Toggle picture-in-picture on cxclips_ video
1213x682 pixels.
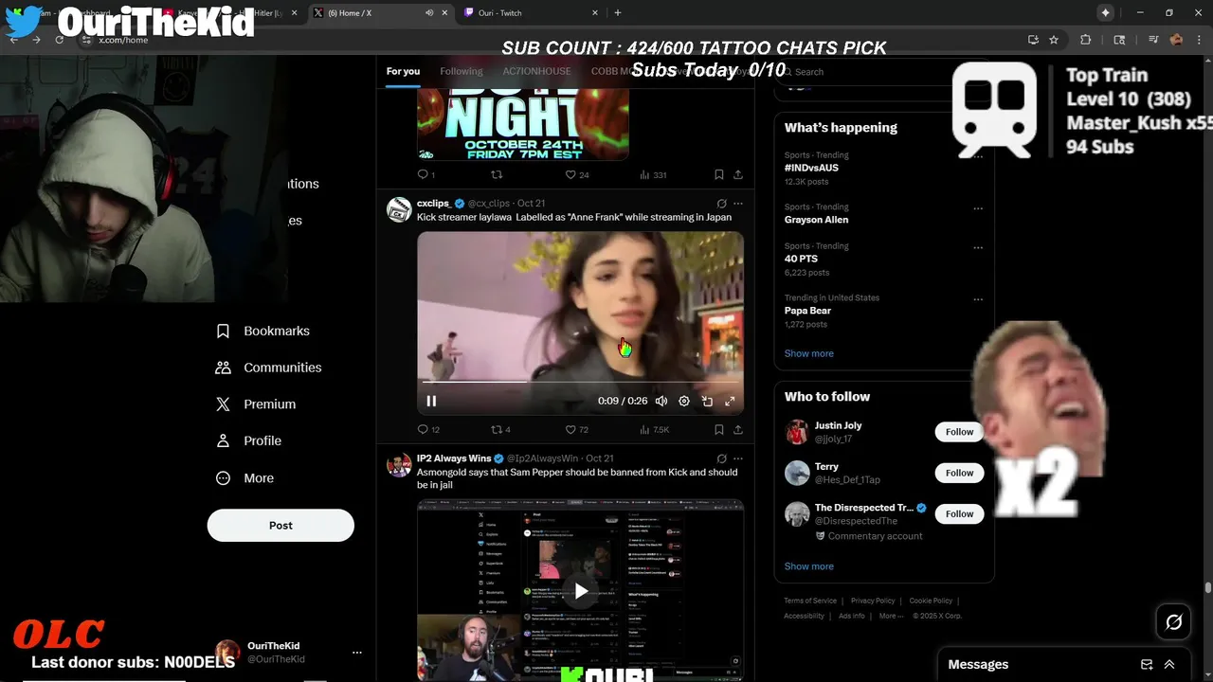coord(707,401)
